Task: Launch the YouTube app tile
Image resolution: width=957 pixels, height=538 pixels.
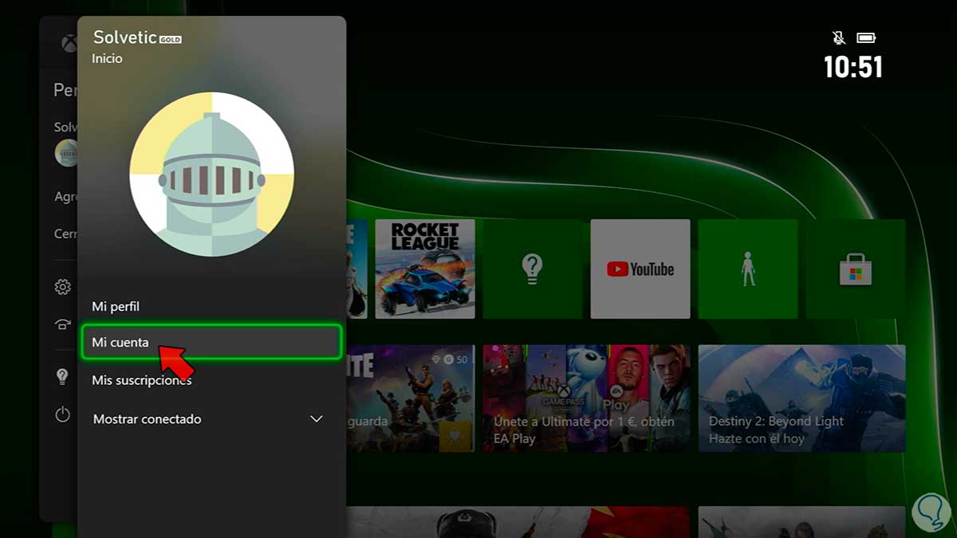Action: point(640,269)
